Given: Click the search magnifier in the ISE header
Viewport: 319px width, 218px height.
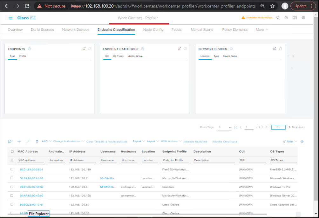Looking at the screenshot, I should 278,18.
